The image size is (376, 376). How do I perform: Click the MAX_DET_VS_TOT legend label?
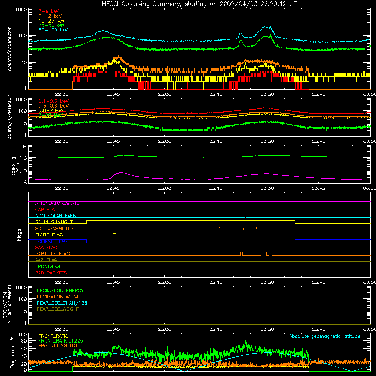pyautogui.click(x=58, y=345)
